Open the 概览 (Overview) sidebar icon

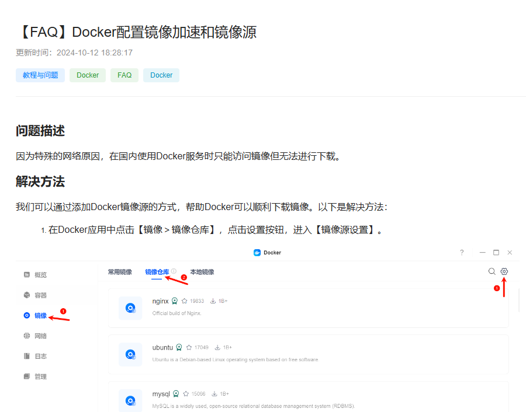point(26,274)
